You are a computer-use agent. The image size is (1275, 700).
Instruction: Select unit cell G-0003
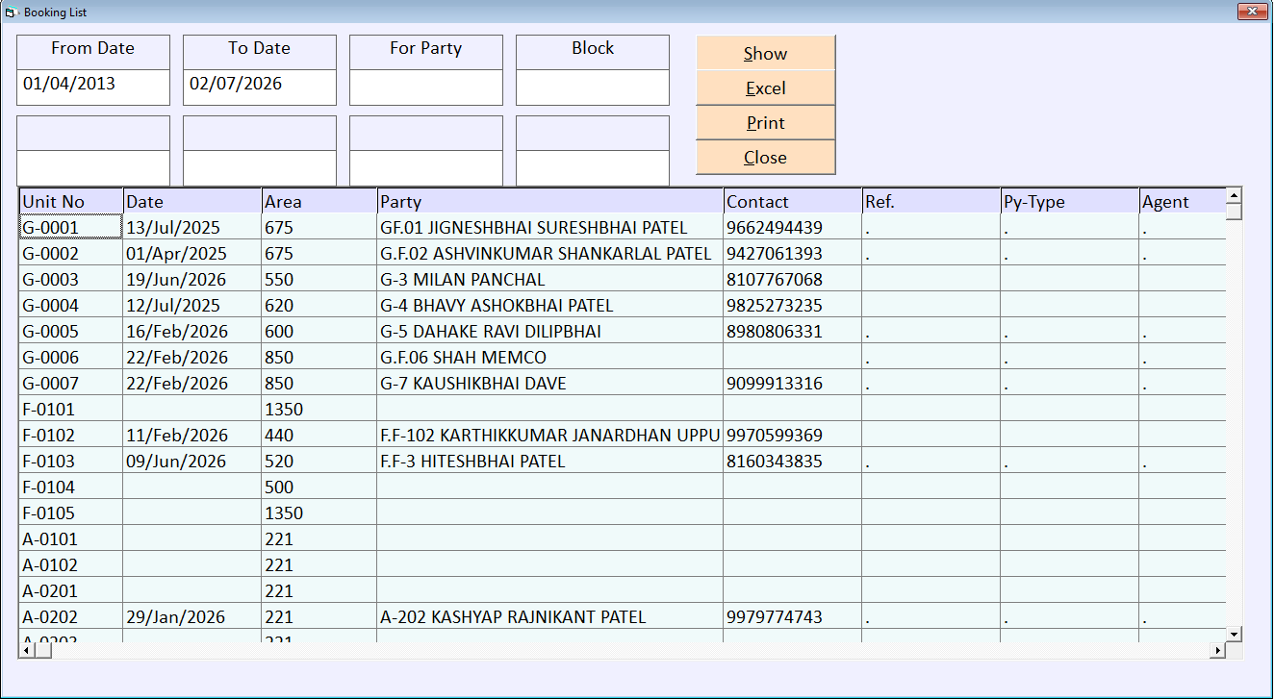(71, 280)
